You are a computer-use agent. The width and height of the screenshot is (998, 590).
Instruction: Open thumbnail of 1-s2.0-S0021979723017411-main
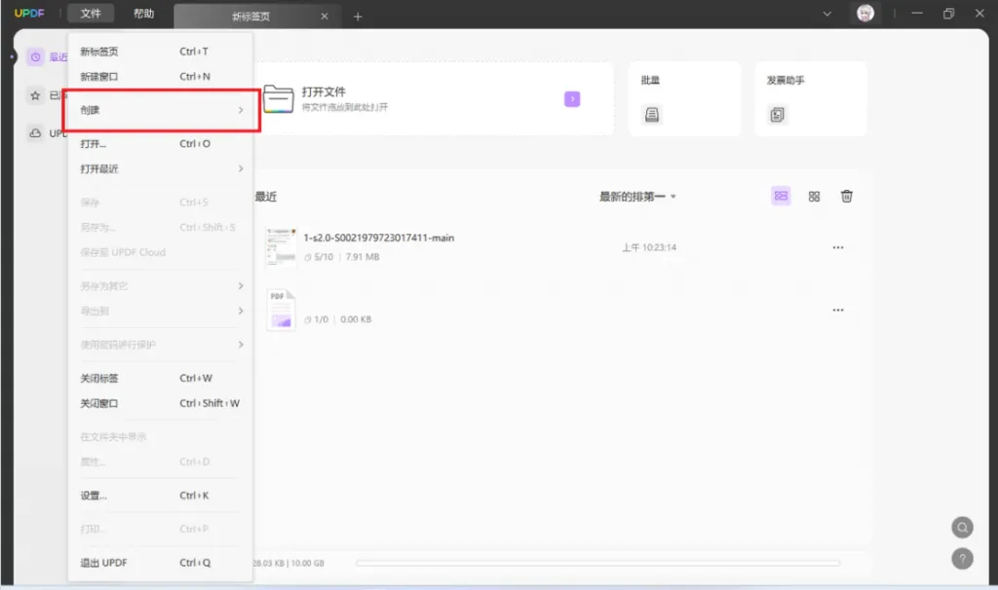281,246
